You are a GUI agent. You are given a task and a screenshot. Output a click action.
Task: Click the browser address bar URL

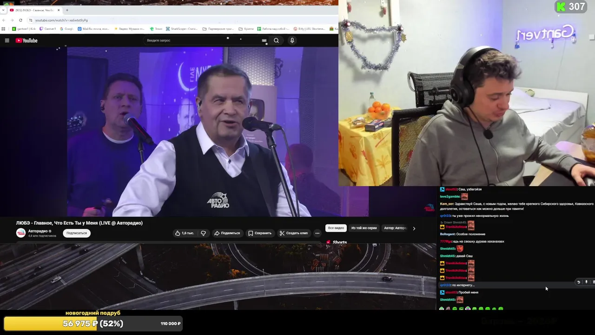tap(61, 20)
